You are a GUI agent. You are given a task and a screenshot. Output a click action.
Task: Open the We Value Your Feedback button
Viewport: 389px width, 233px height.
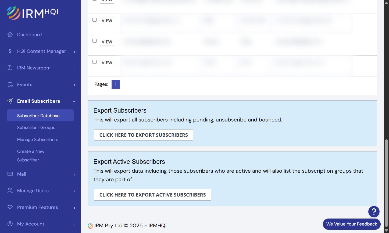click(x=352, y=224)
